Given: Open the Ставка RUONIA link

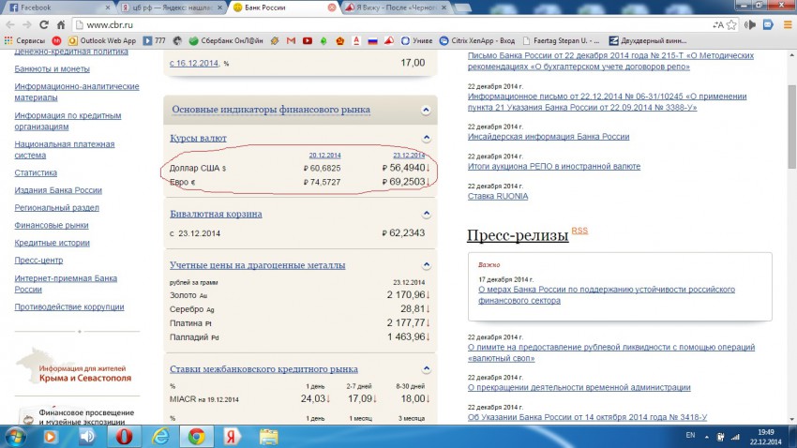Looking at the screenshot, I should pyautogui.click(x=497, y=196).
